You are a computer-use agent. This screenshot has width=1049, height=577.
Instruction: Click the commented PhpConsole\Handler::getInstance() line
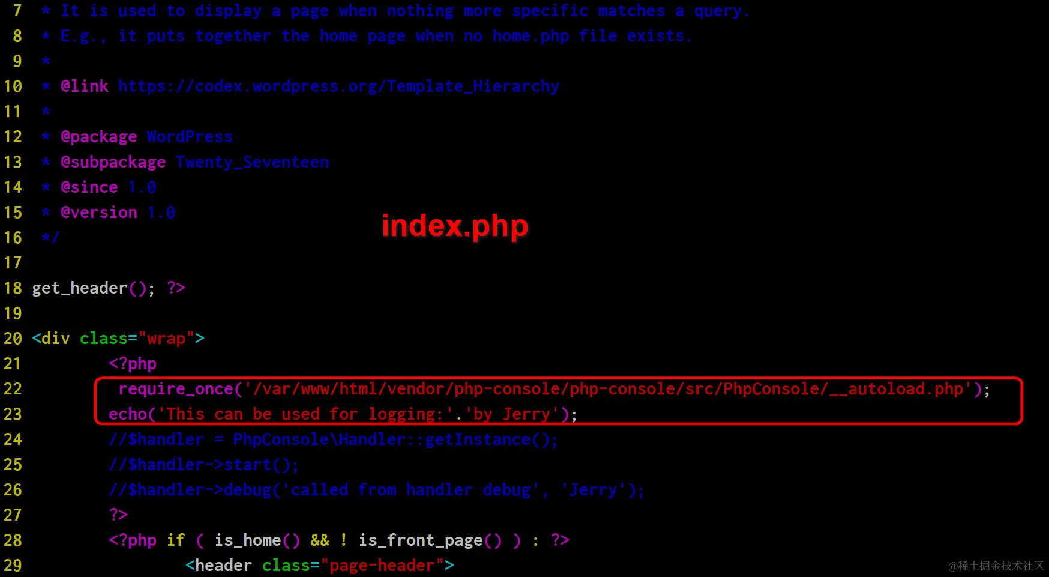coord(334,440)
